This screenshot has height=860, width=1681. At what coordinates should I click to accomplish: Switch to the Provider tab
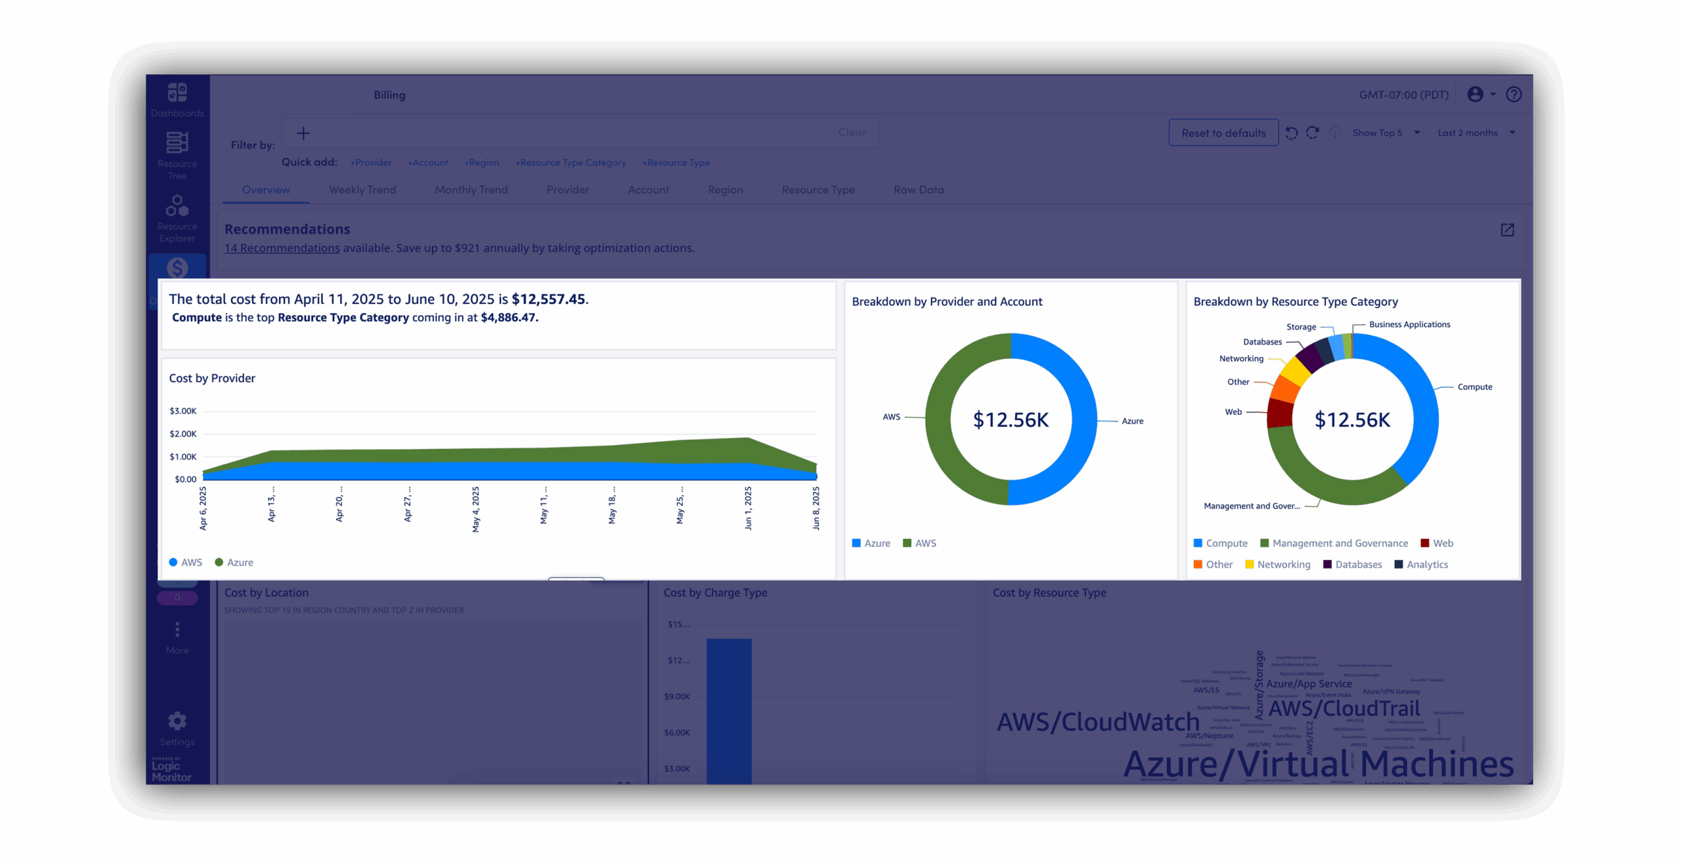click(568, 190)
